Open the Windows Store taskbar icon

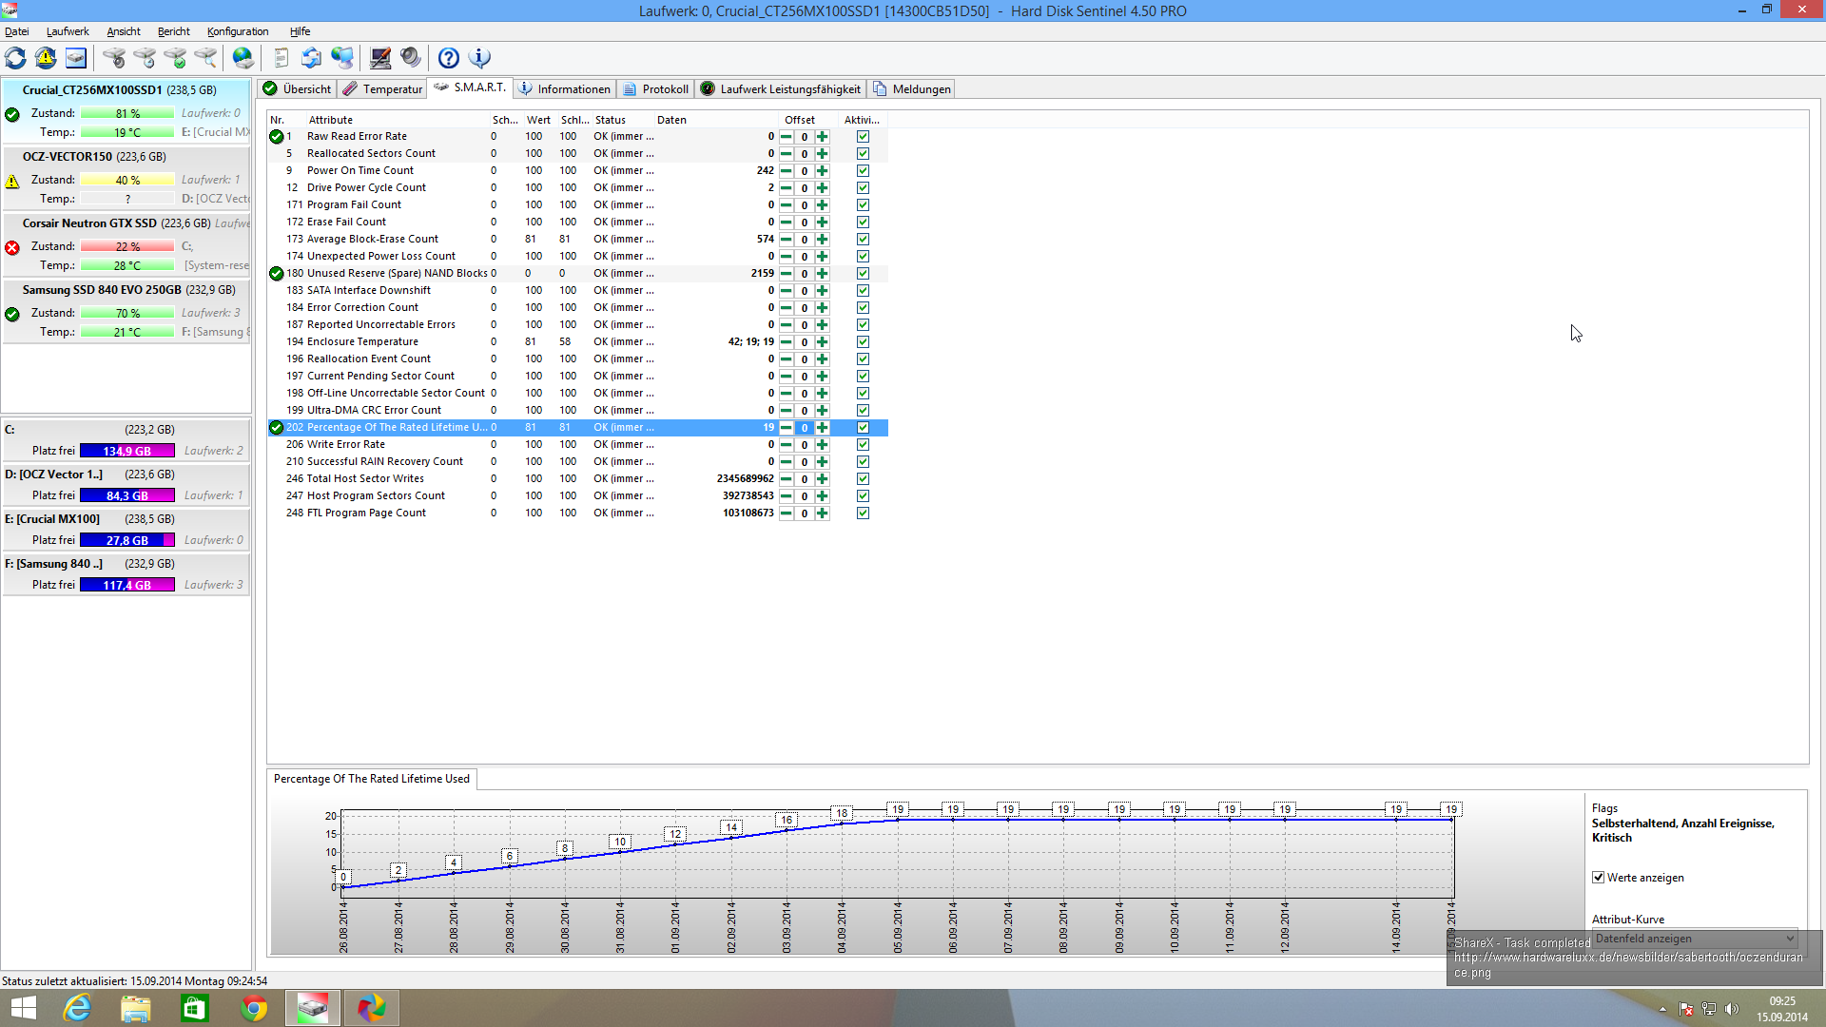[195, 1008]
